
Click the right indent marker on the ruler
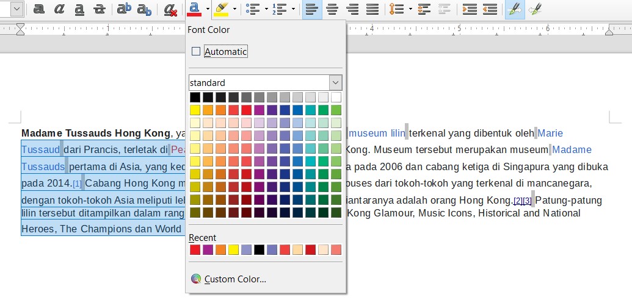(609, 32)
